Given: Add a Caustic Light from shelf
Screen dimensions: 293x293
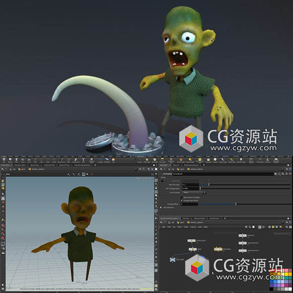Looking at the screenshot, I should pyautogui.click(x=223, y=160).
